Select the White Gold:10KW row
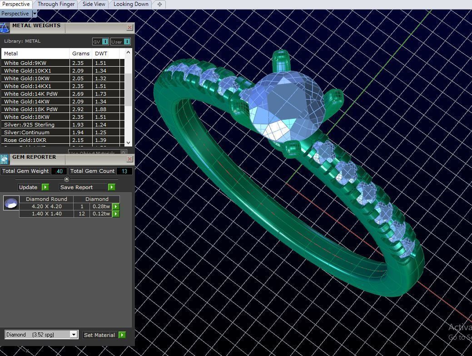 click(63, 78)
